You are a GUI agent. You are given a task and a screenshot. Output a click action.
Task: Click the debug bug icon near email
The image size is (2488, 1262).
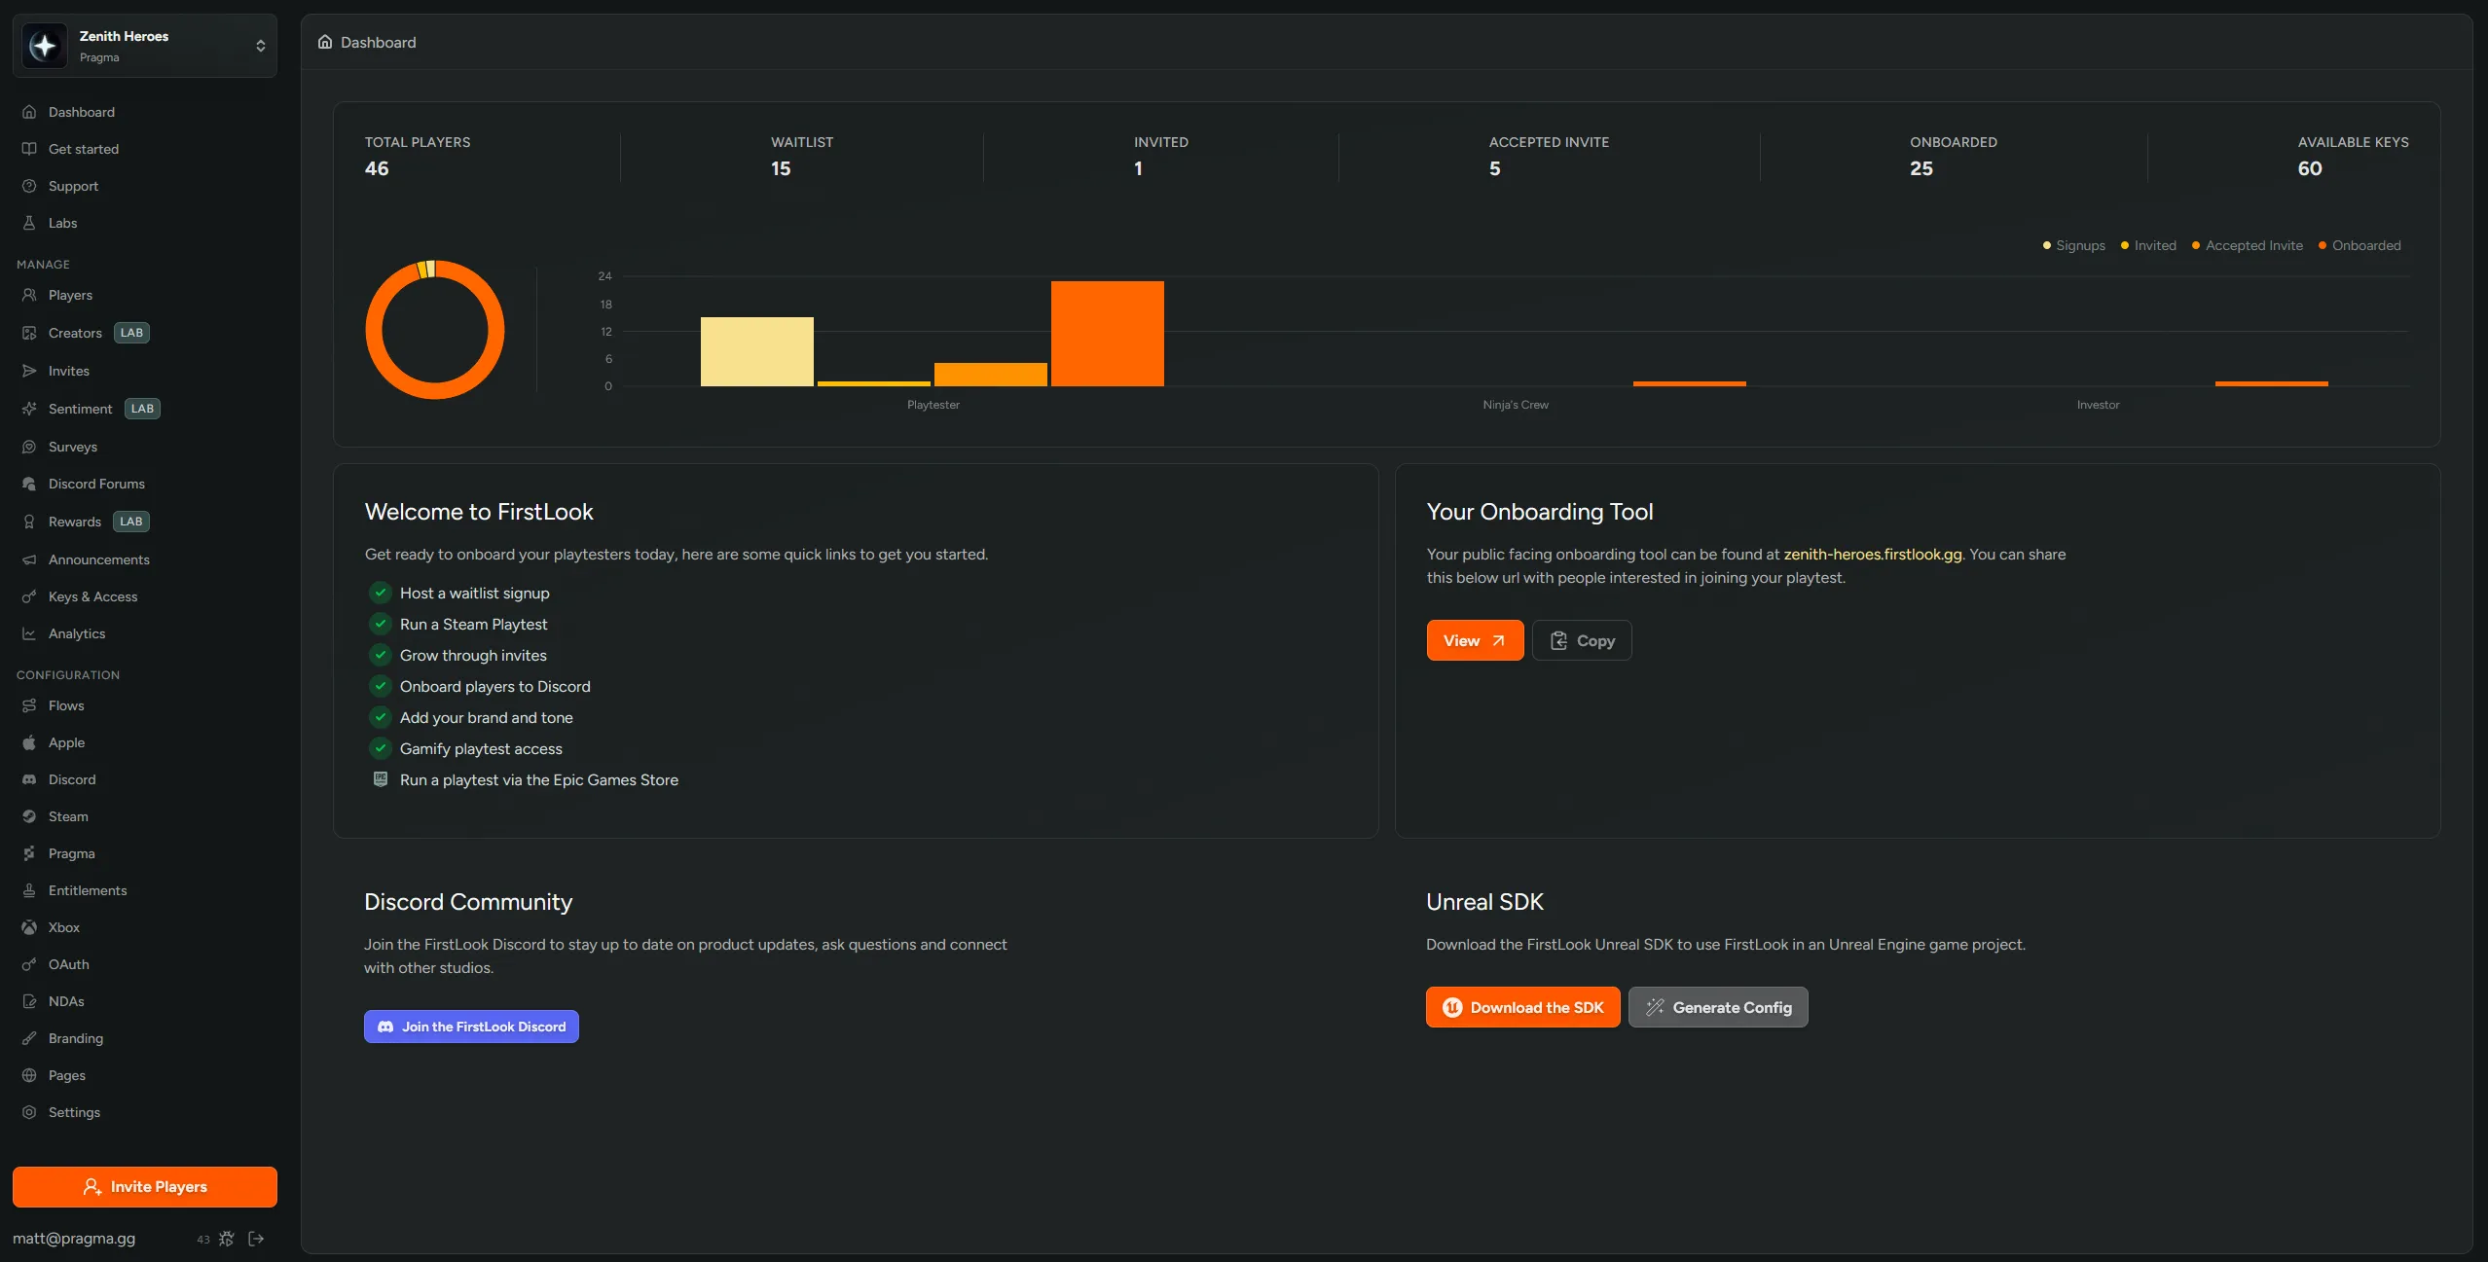click(x=227, y=1239)
